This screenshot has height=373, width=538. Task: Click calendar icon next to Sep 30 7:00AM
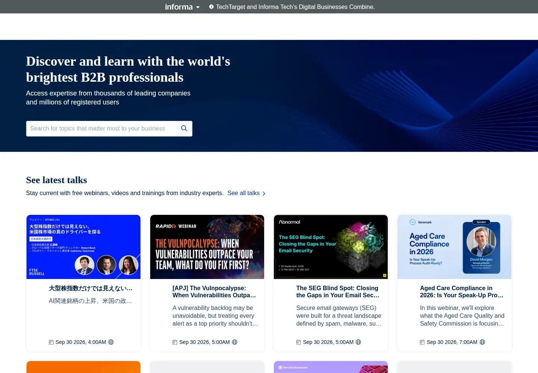coord(422,342)
